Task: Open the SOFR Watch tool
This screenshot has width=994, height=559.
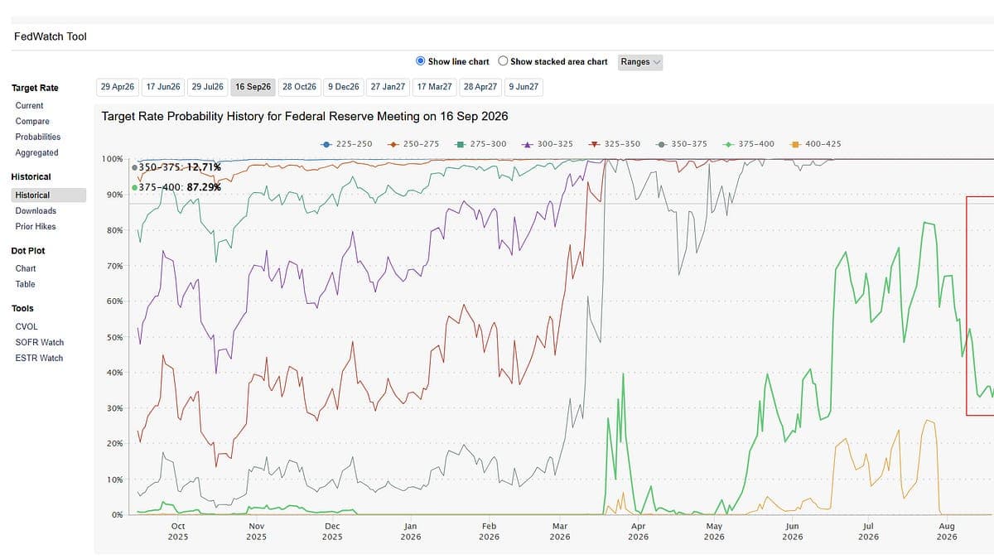Action: tap(39, 342)
